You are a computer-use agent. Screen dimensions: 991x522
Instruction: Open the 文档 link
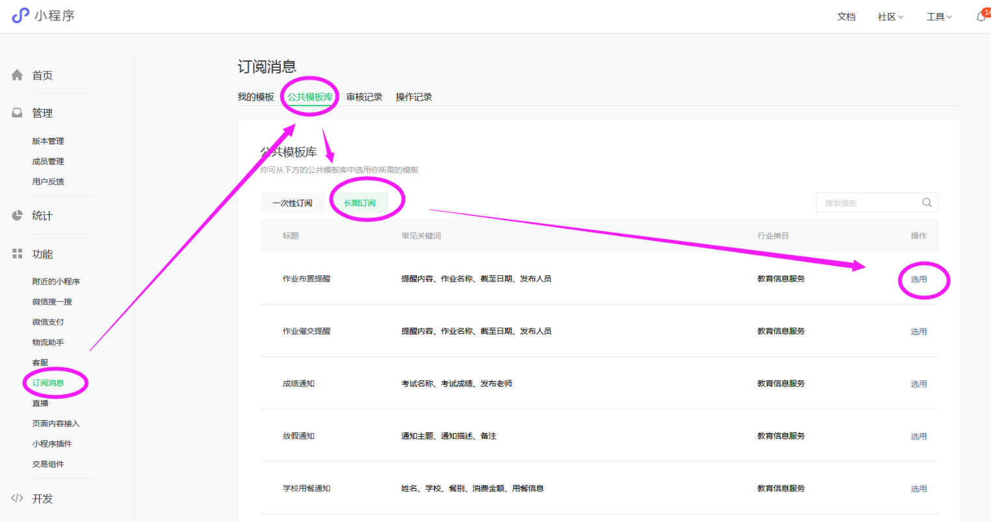tap(846, 17)
